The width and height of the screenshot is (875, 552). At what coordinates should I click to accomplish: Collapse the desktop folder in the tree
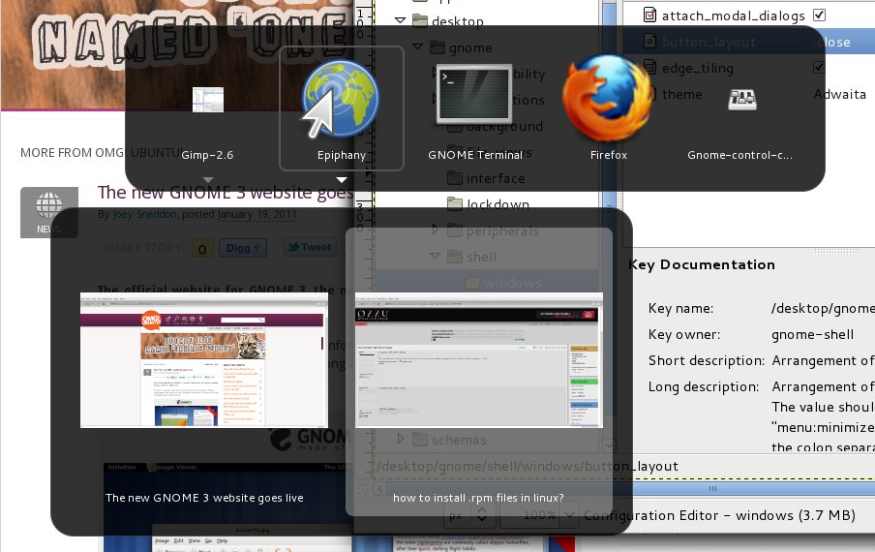400,20
